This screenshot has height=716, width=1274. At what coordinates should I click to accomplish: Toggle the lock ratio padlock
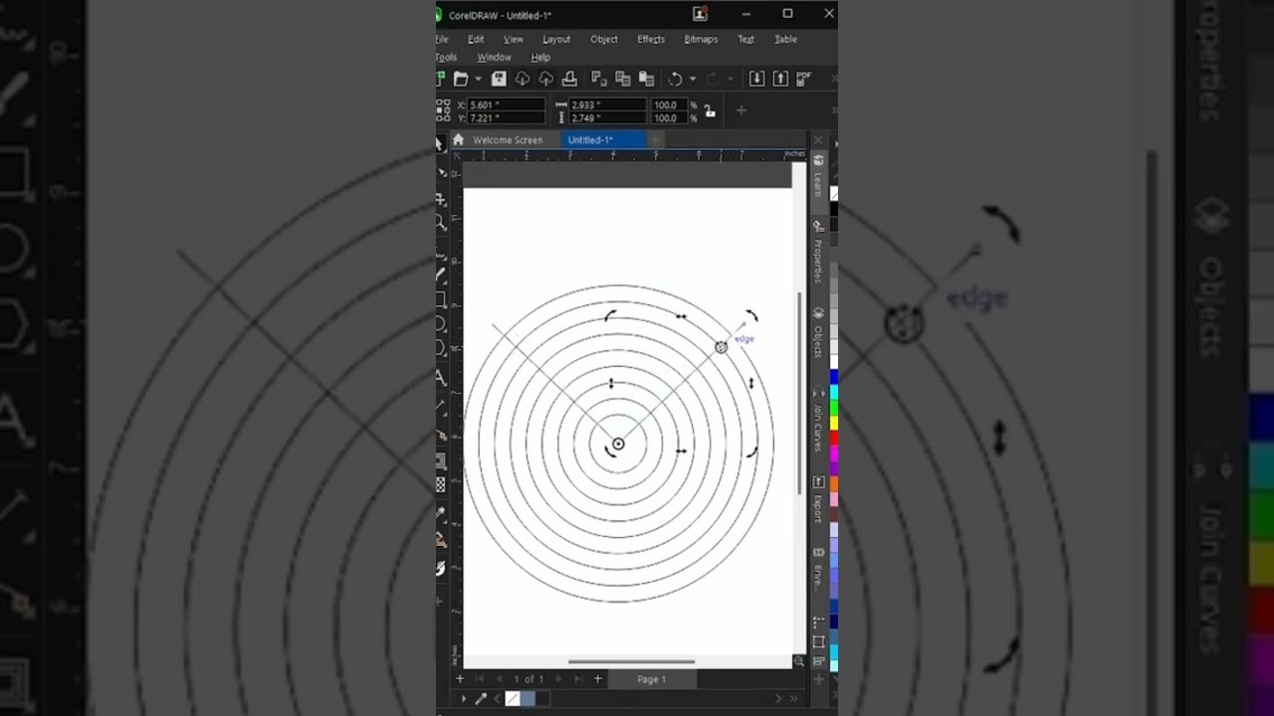click(x=710, y=111)
